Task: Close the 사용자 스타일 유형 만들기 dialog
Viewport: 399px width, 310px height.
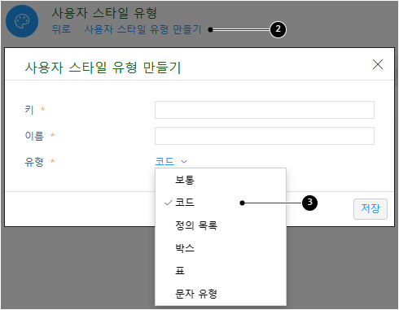Action: pos(378,64)
